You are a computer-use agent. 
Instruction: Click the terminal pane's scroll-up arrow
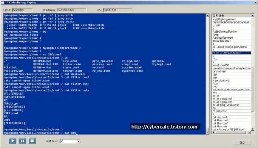pyautogui.click(x=207, y=15)
